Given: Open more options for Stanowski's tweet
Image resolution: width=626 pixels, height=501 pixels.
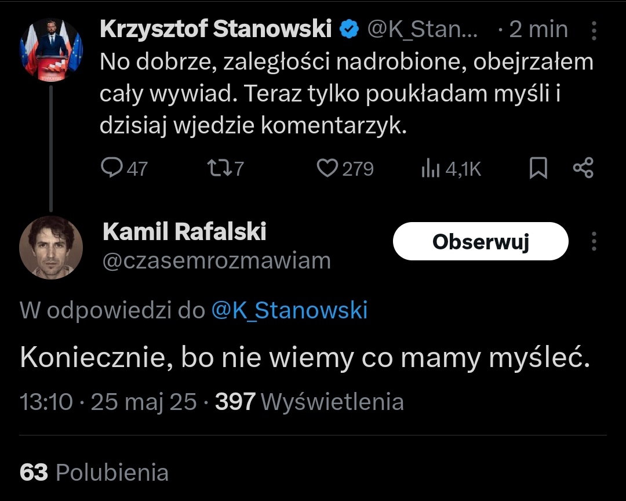Looking at the screenshot, I should point(594,30).
